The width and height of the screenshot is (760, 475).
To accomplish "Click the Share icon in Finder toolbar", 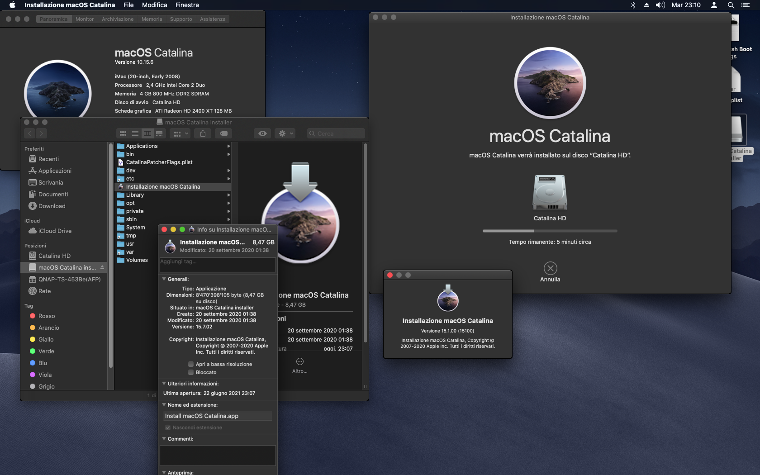I will coord(203,133).
